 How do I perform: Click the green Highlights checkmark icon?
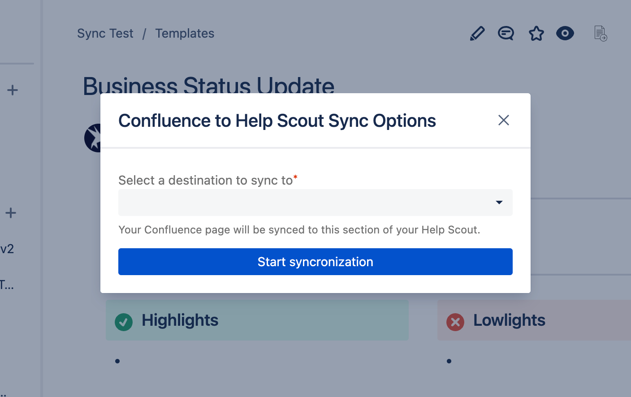[124, 322]
